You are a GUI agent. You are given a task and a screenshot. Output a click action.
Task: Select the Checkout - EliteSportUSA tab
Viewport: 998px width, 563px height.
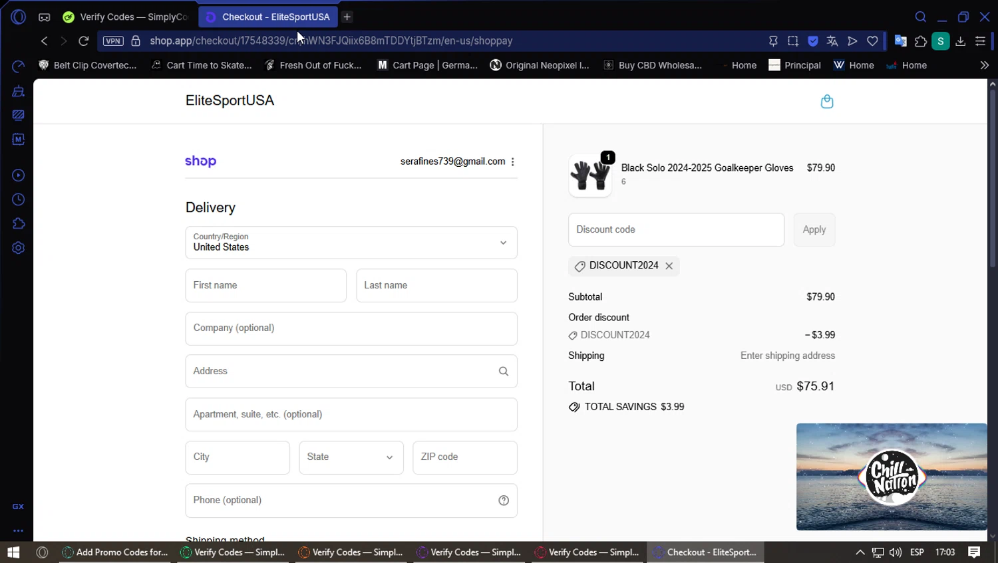pos(268,17)
